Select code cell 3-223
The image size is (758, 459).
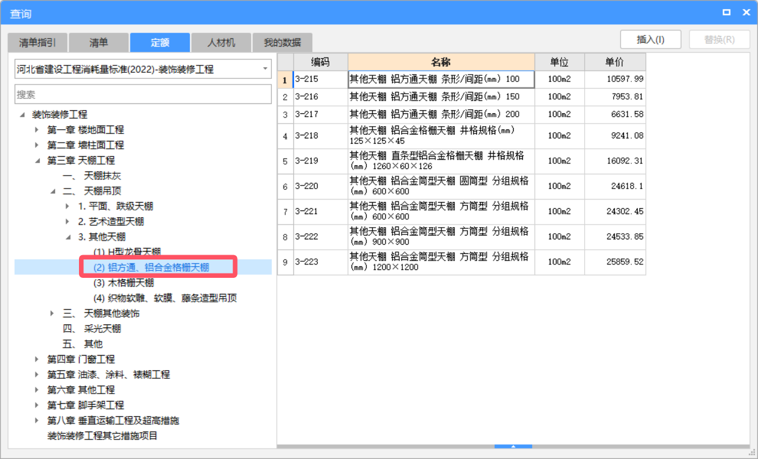(320, 261)
